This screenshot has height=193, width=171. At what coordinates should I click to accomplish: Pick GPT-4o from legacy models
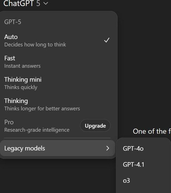(x=133, y=149)
